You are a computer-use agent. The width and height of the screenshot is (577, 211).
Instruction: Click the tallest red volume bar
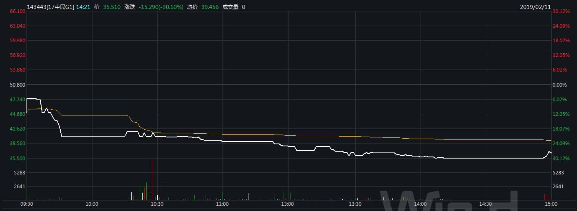click(x=153, y=179)
